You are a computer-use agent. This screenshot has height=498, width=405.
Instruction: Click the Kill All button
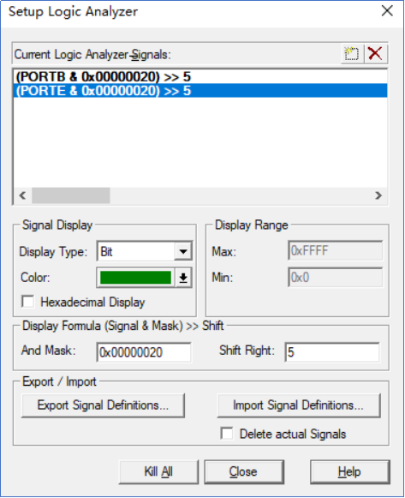(158, 471)
